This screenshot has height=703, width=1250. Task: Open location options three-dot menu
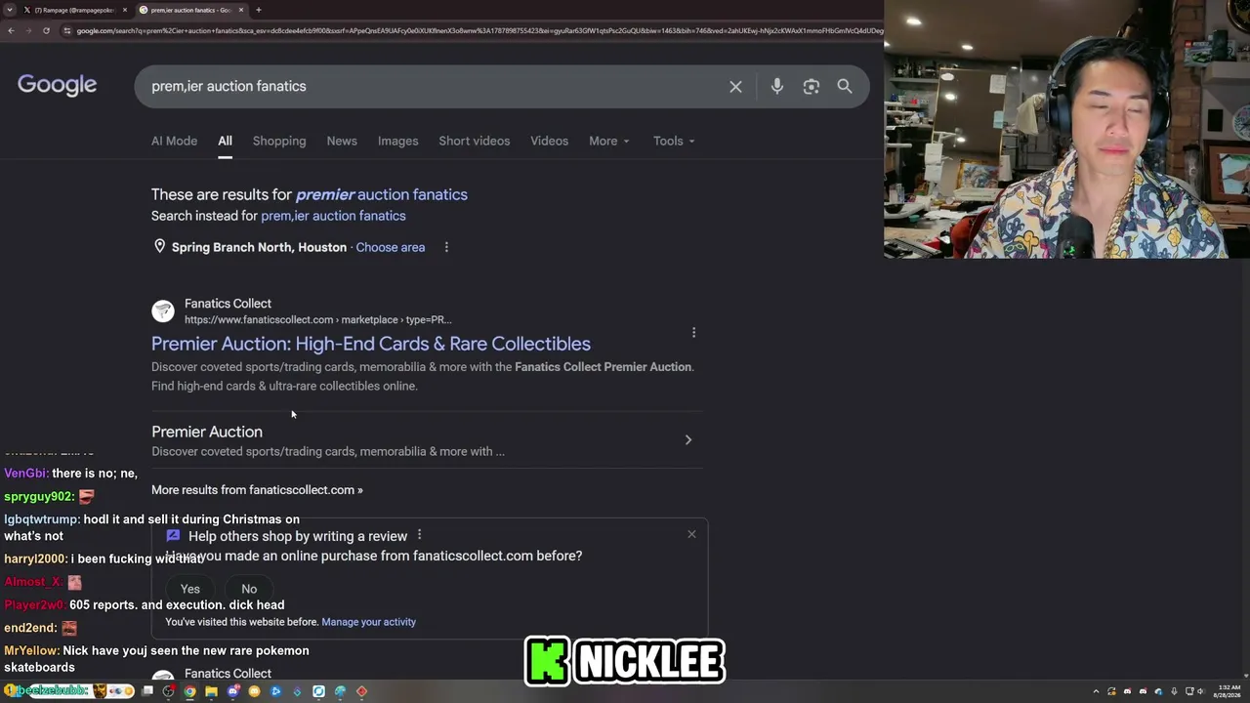[446, 247]
